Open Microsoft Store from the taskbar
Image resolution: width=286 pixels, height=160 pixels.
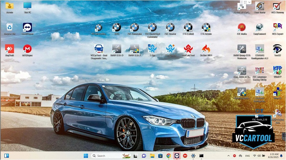[x=160, y=156]
